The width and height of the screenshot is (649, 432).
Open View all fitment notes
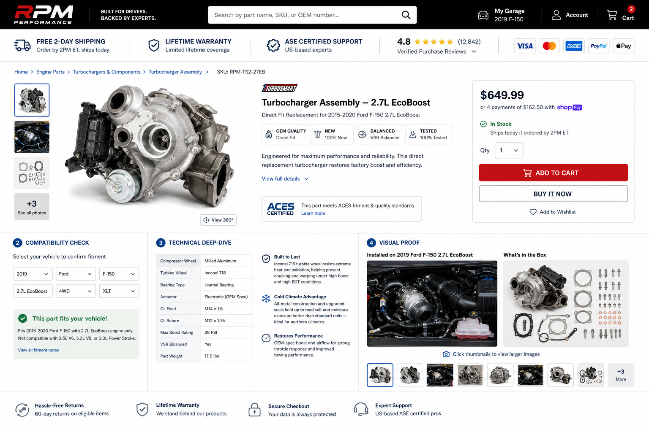coord(38,350)
